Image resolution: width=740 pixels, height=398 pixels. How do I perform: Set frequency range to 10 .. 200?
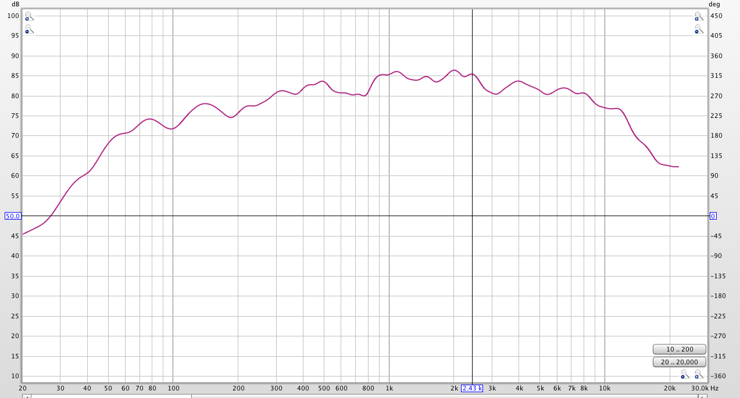click(x=680, y=349)
